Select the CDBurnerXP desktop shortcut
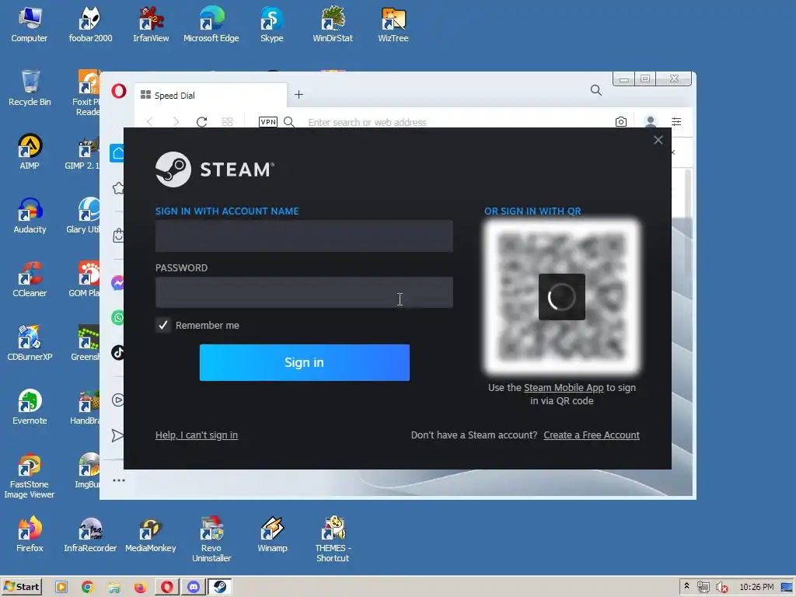The height and width of the screenshot is (597, 796). point(30,343)
